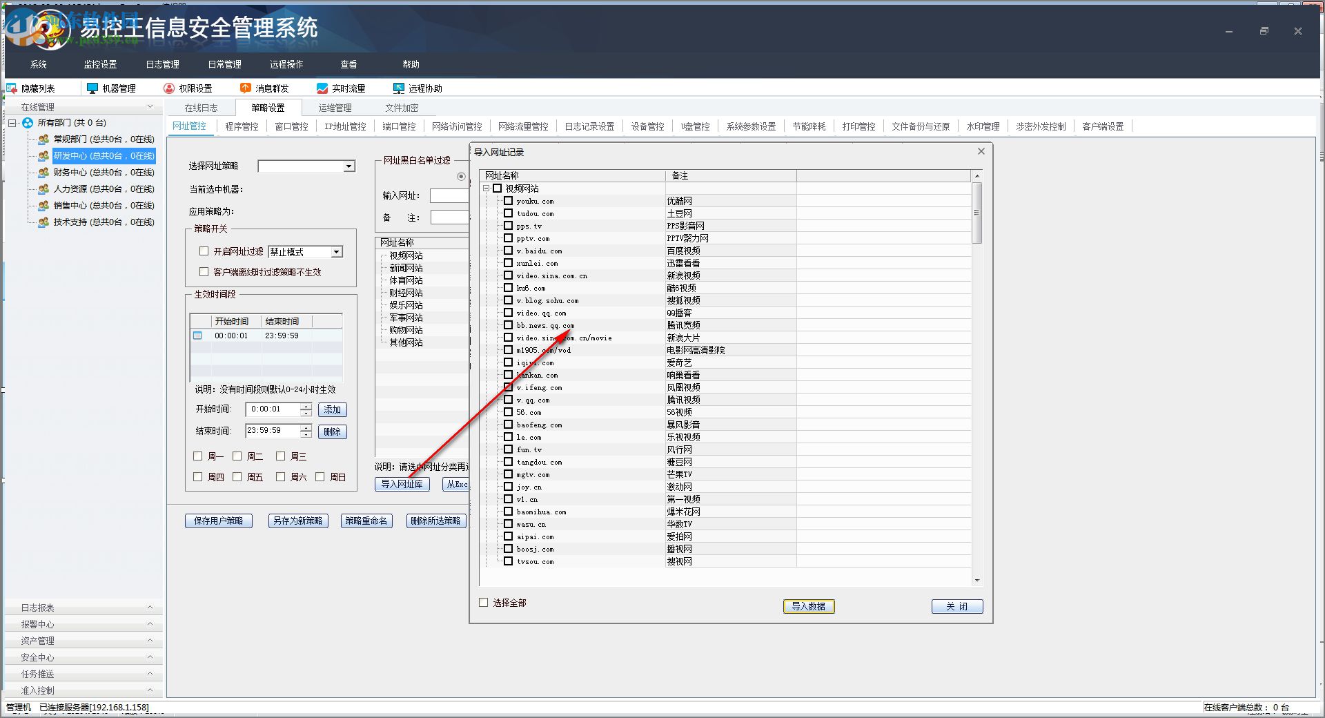Increase 开始时间 with spinner up arrow
The image size is (1325, 718).
[306, 406]
